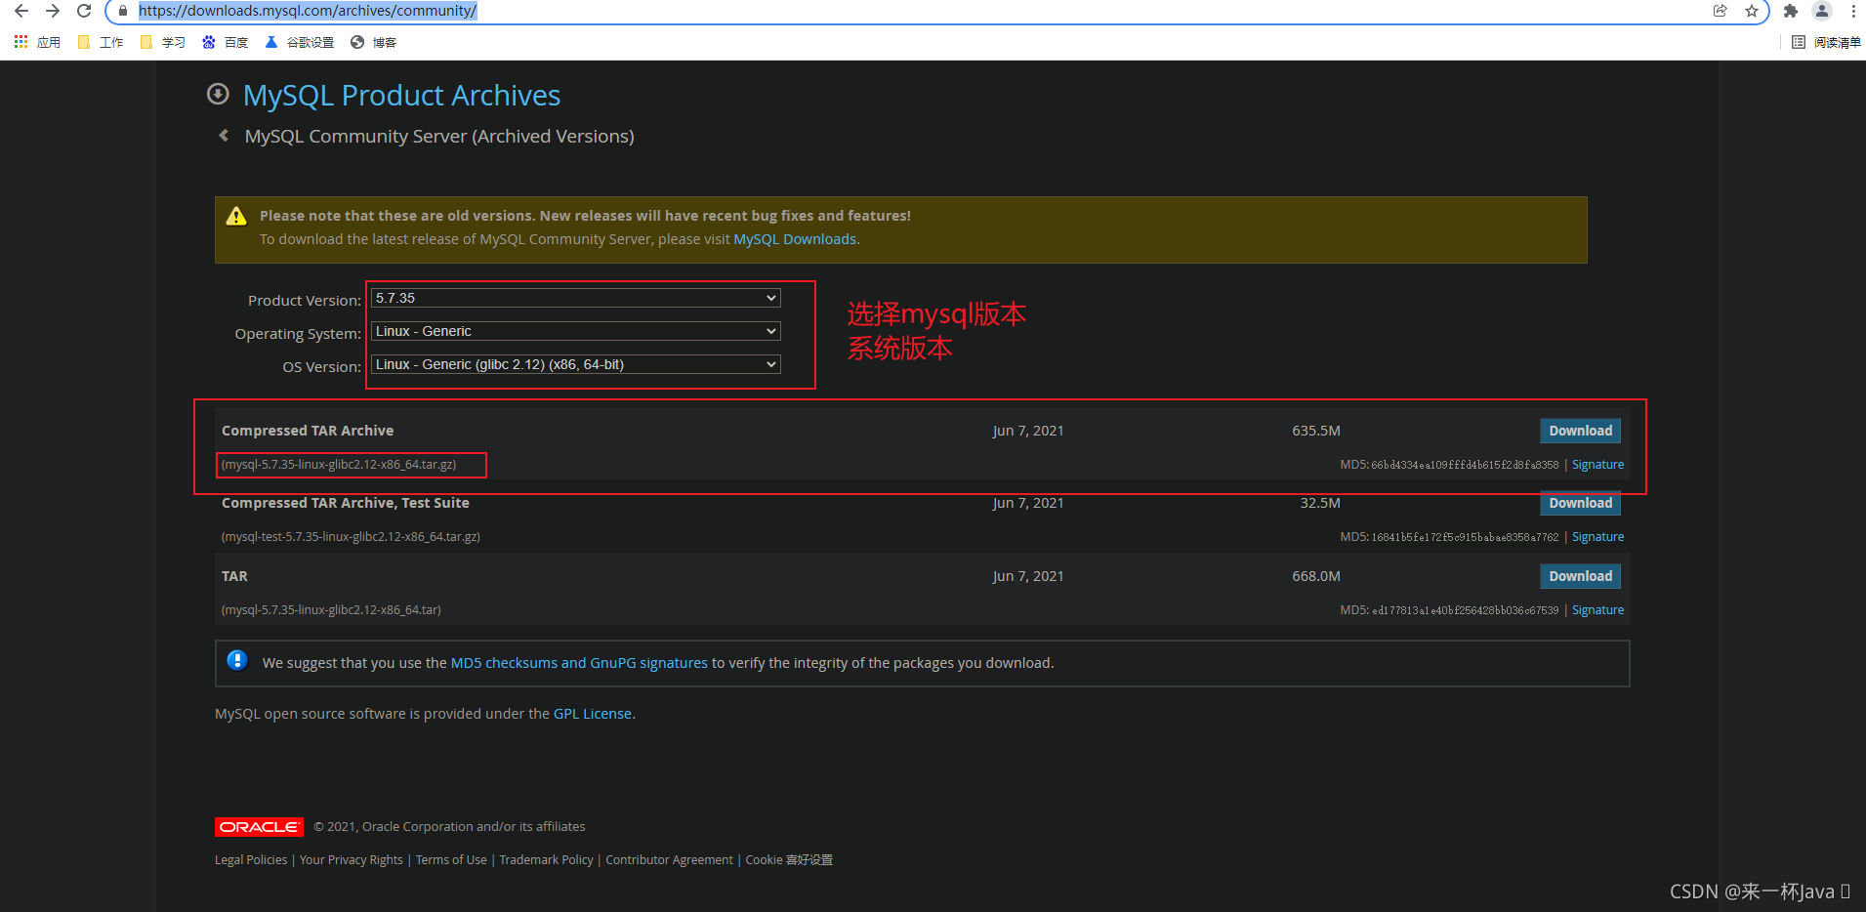Open the Legal Policies footer link
The width and height of the screenshot is (1866, 912).
pos(251,860)
